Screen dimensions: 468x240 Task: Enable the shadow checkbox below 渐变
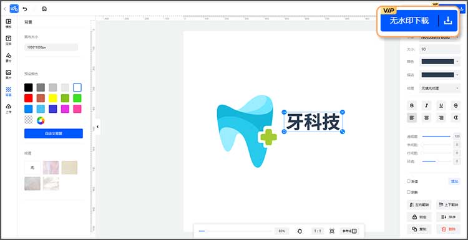[x=409, y=192]
